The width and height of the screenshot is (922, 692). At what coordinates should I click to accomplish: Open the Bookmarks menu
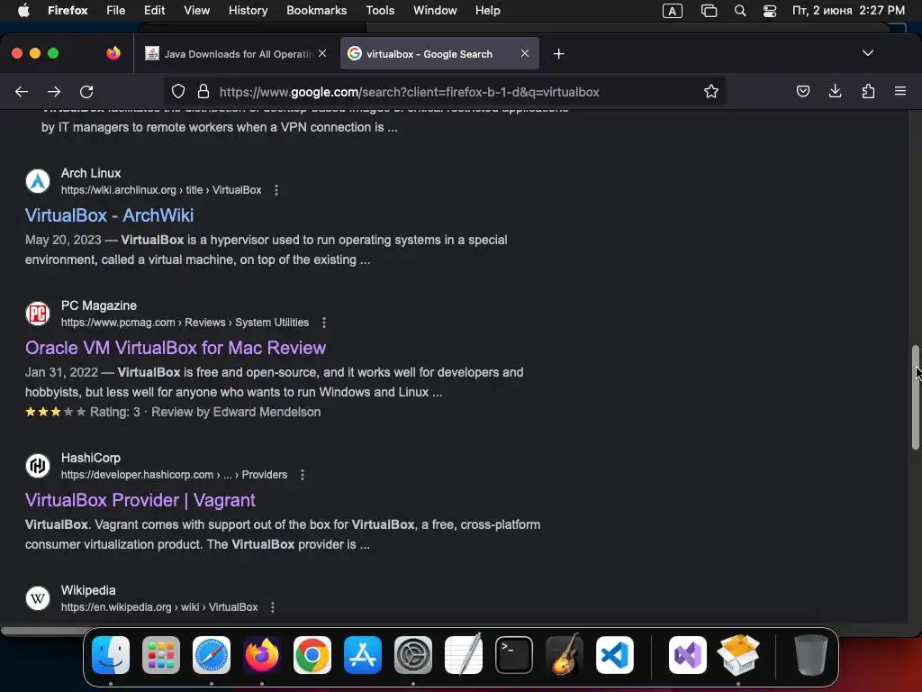(x=316, y=11)
